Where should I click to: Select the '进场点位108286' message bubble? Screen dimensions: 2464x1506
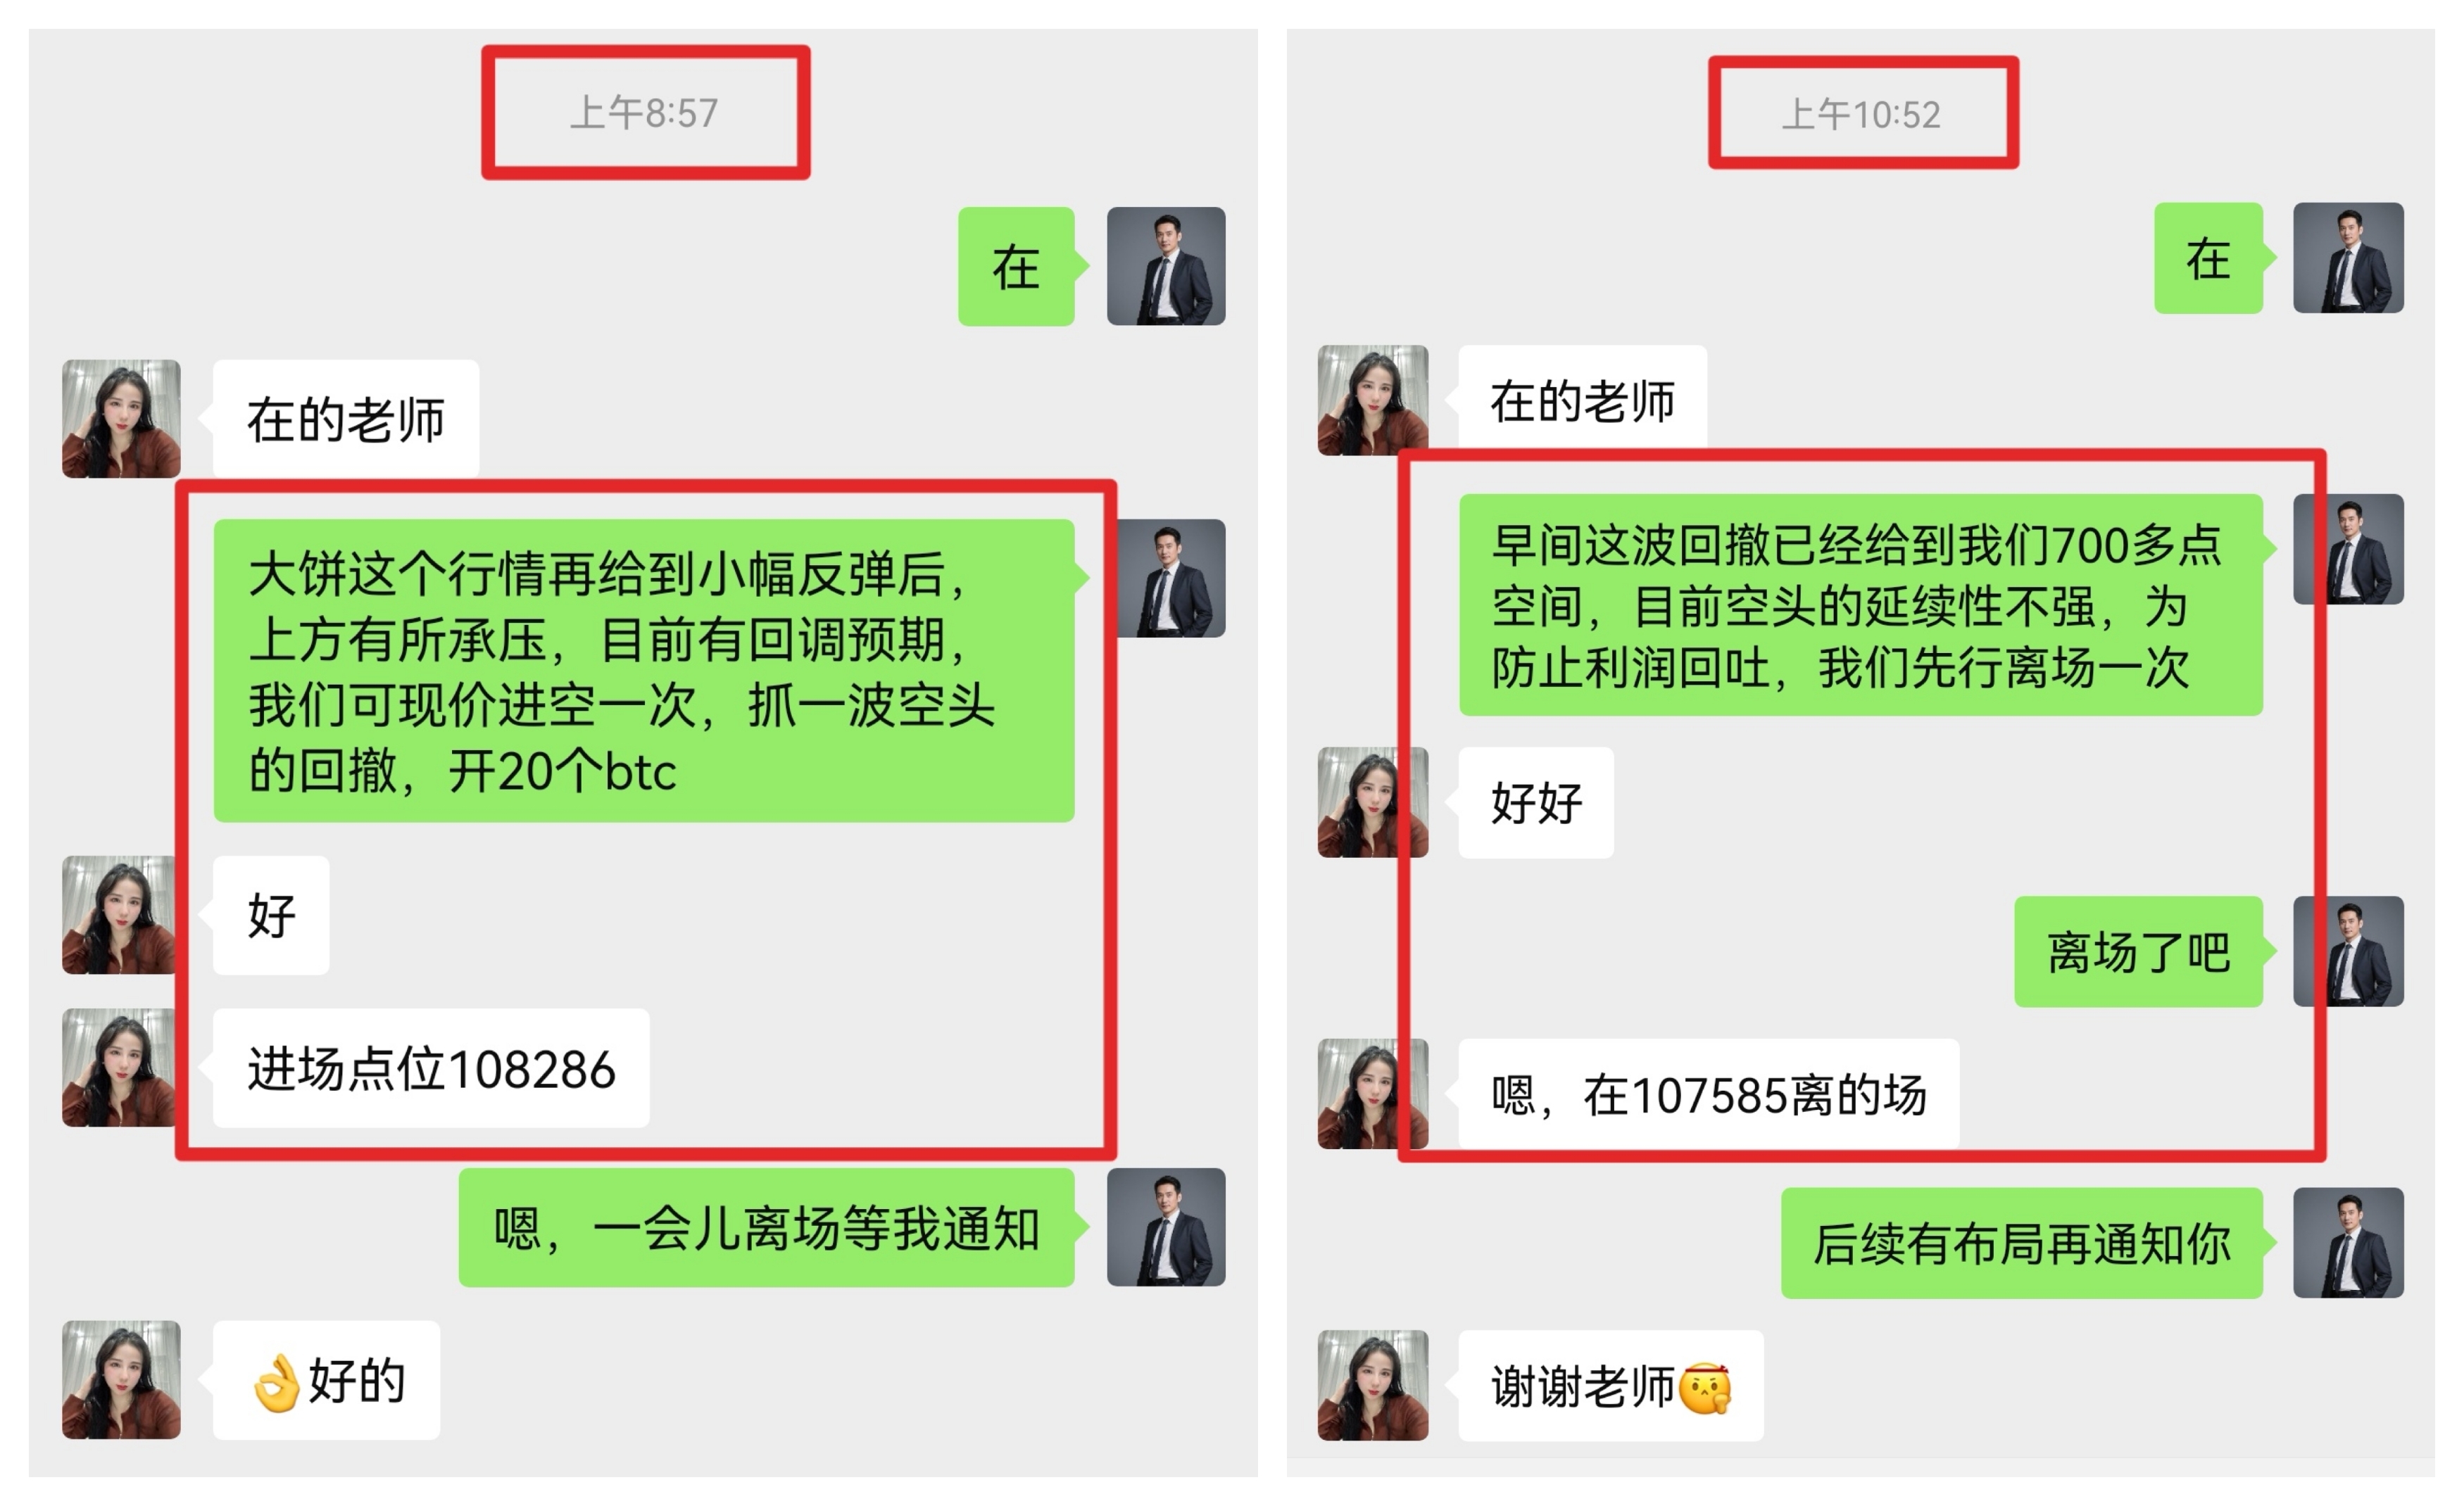pos(431,1068)
